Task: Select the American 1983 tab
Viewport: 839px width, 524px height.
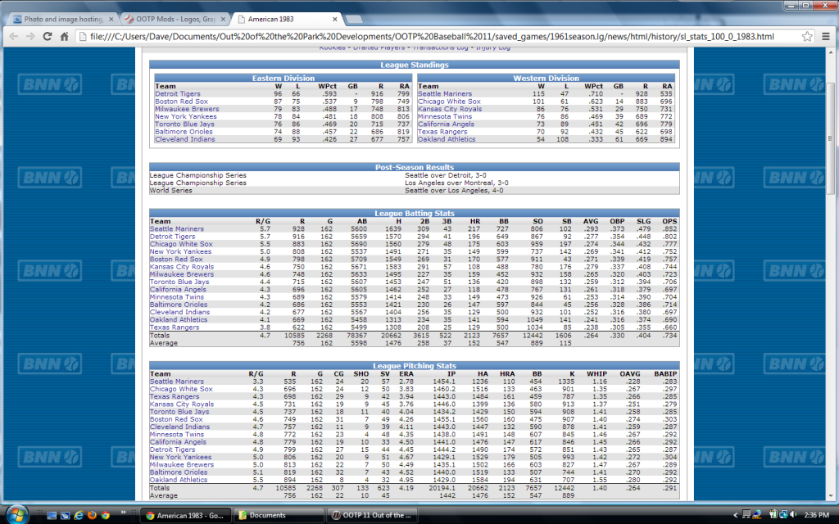Action: (288, 20)
